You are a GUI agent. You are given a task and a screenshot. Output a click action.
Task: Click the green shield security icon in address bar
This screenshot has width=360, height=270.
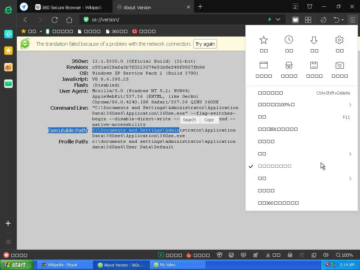86,20
